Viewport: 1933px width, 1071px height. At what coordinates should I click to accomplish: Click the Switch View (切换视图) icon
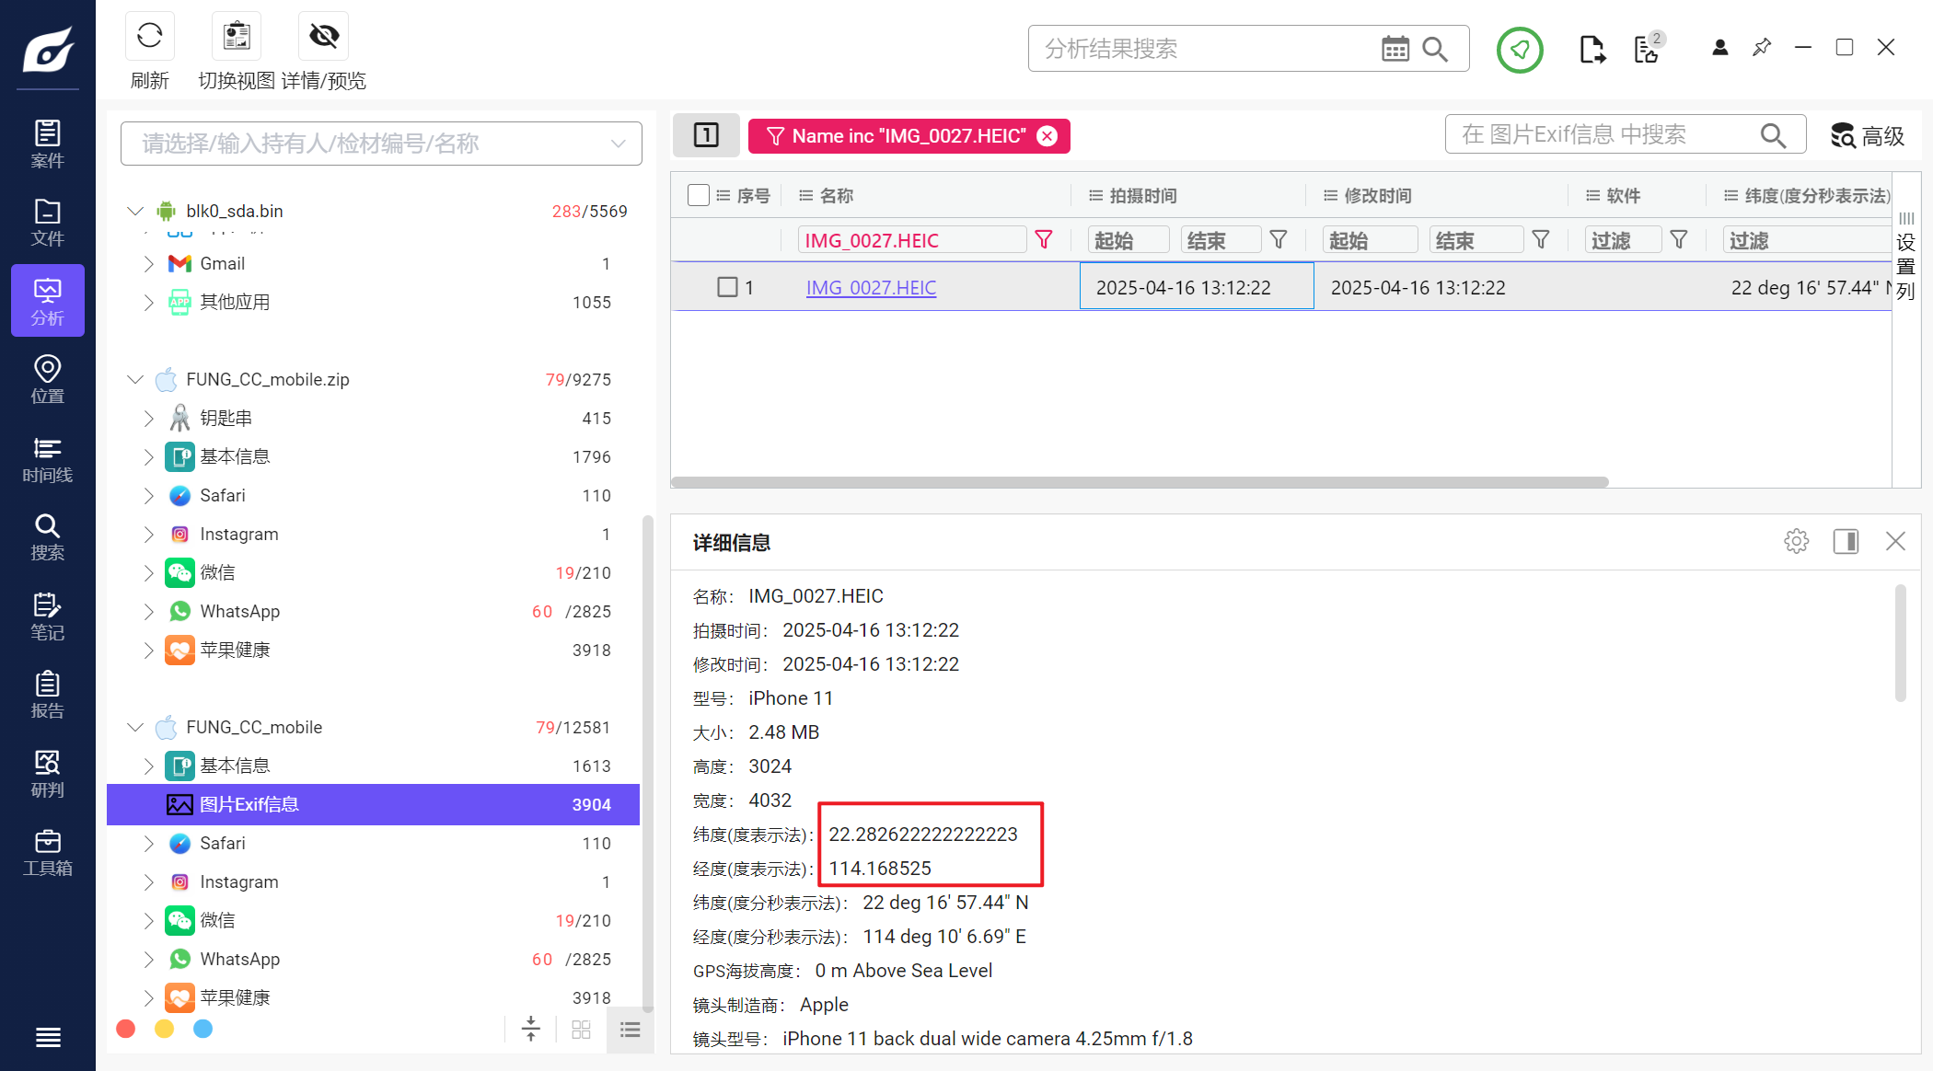click(x=237, y=37)
